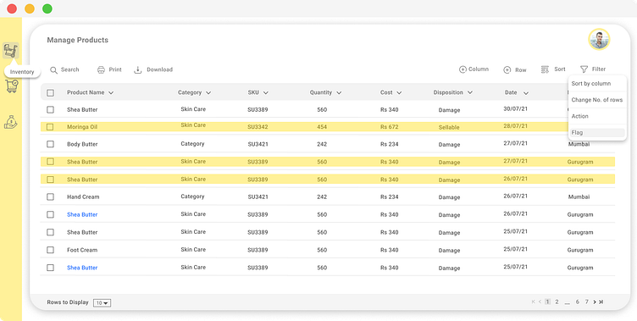Screen dimensions: 637x321
Task: Check the Body Butter row checkbox
Action: (50, 144)
